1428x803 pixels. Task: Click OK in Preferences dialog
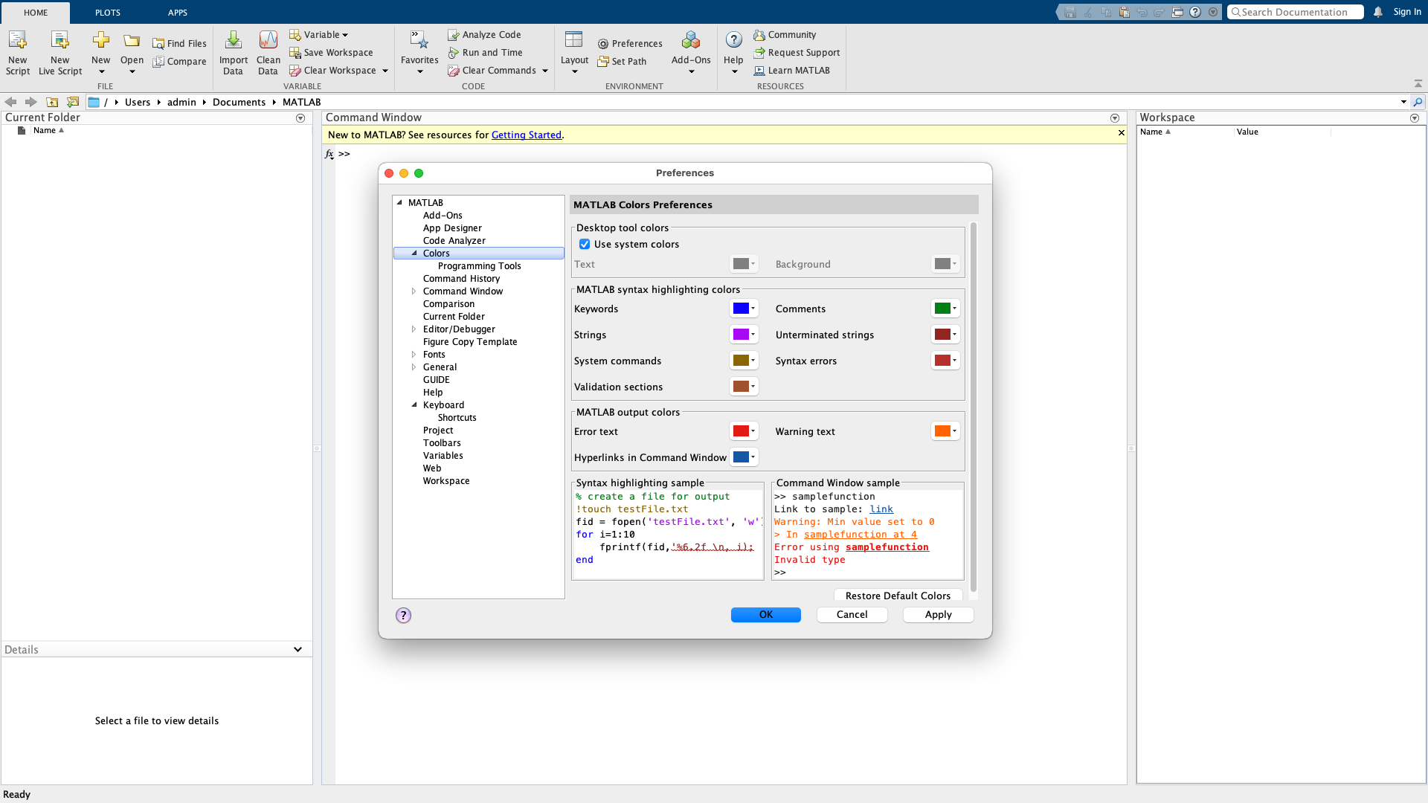pyautogui.click(x=766, y=615)
